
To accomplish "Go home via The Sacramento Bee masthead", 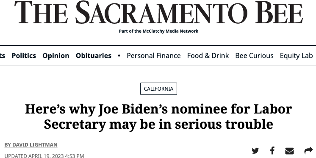I will (158, 12).
